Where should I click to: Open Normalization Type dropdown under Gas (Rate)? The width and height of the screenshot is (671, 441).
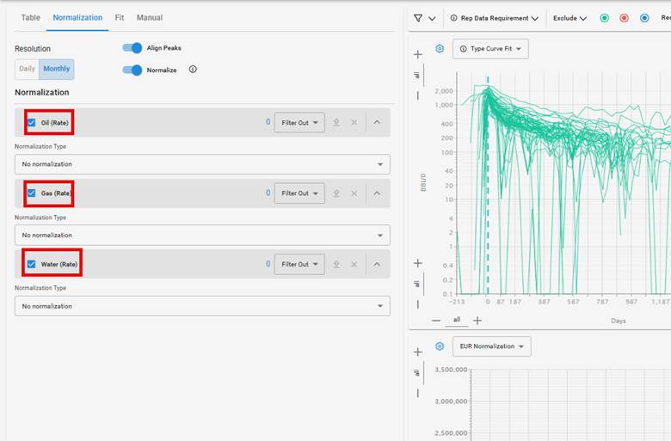(x=202, y=235)
